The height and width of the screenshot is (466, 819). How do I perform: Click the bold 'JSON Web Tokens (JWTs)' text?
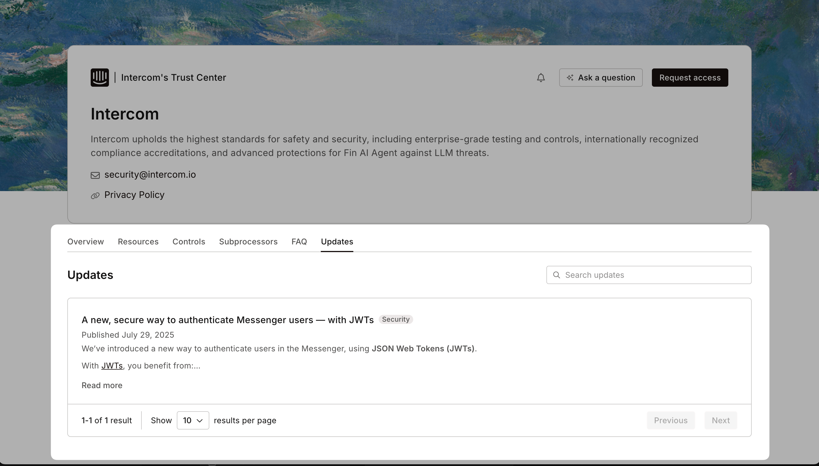423,349
